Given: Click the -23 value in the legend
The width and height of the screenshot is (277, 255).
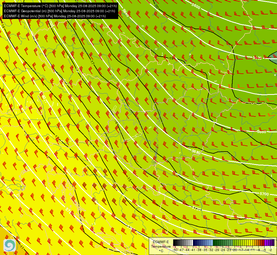Looking at the screenshot, I should 229,250.
